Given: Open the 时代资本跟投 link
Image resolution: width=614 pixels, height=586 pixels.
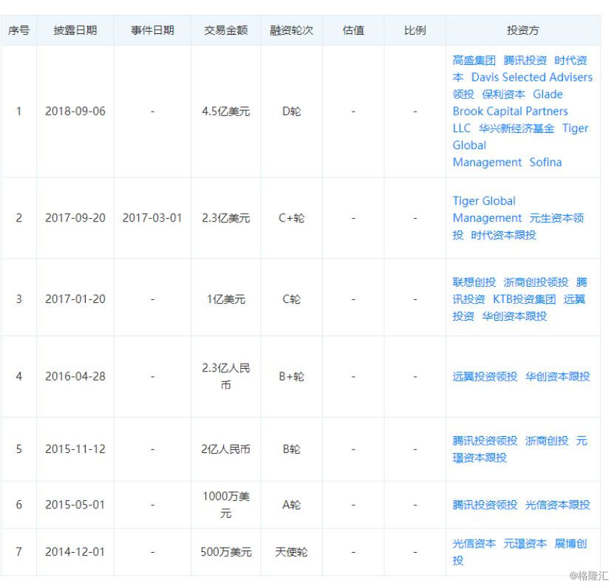Looking at the screenshot, I should pyautogui.click(x=504, y=235).
